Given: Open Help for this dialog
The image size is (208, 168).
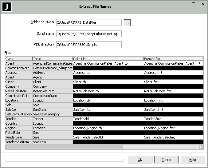Looking at the screenshot, I should pyautogui.click(x=193, y=160).
